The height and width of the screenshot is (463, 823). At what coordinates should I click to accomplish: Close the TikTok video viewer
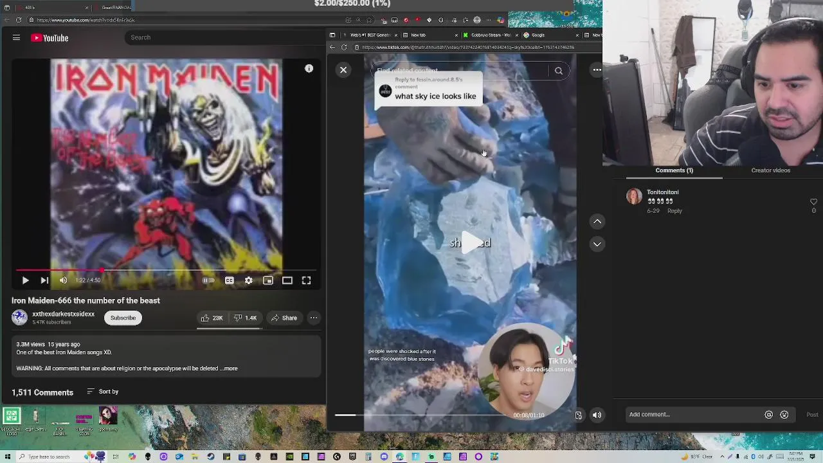click(343, 69)
